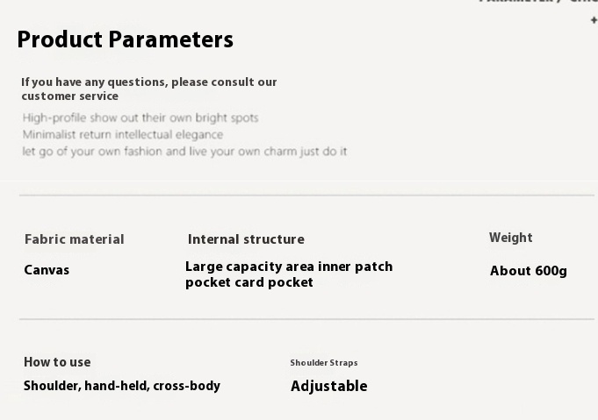The image size is (598, 420).
Task: Click the How to use label
Action: (57, 362)
